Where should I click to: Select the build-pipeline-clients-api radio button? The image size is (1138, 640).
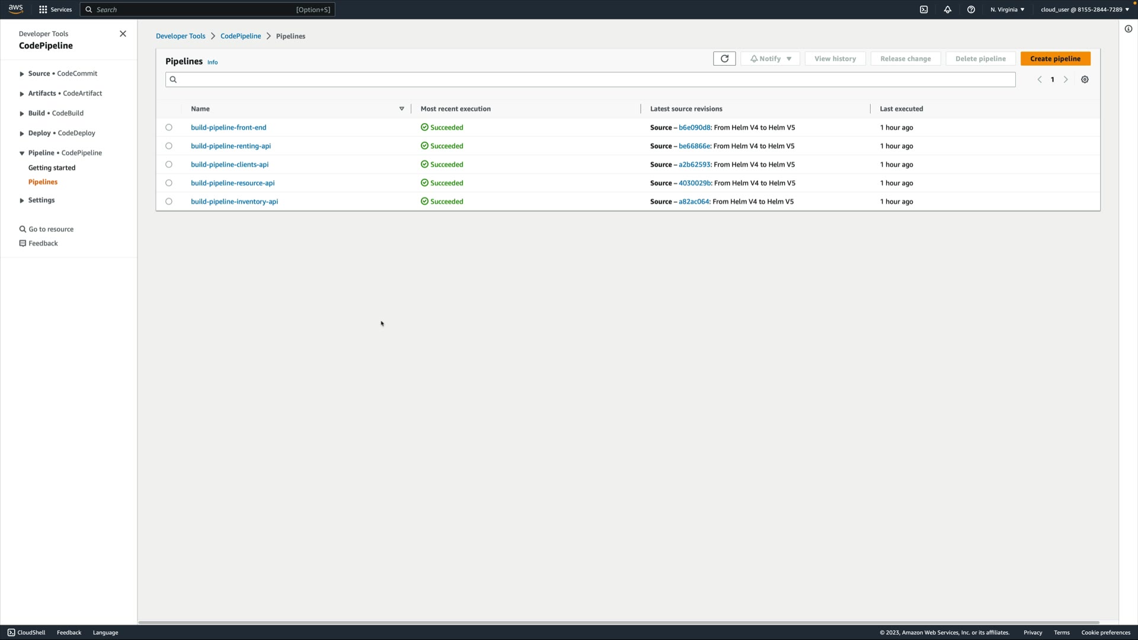coord(169,165)
